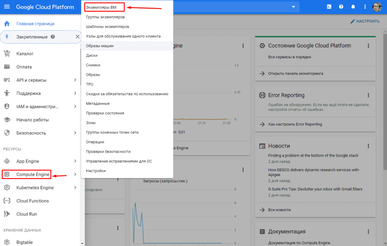
Task: Open link Открыть панель мониторинга
Action: [296, 73]
